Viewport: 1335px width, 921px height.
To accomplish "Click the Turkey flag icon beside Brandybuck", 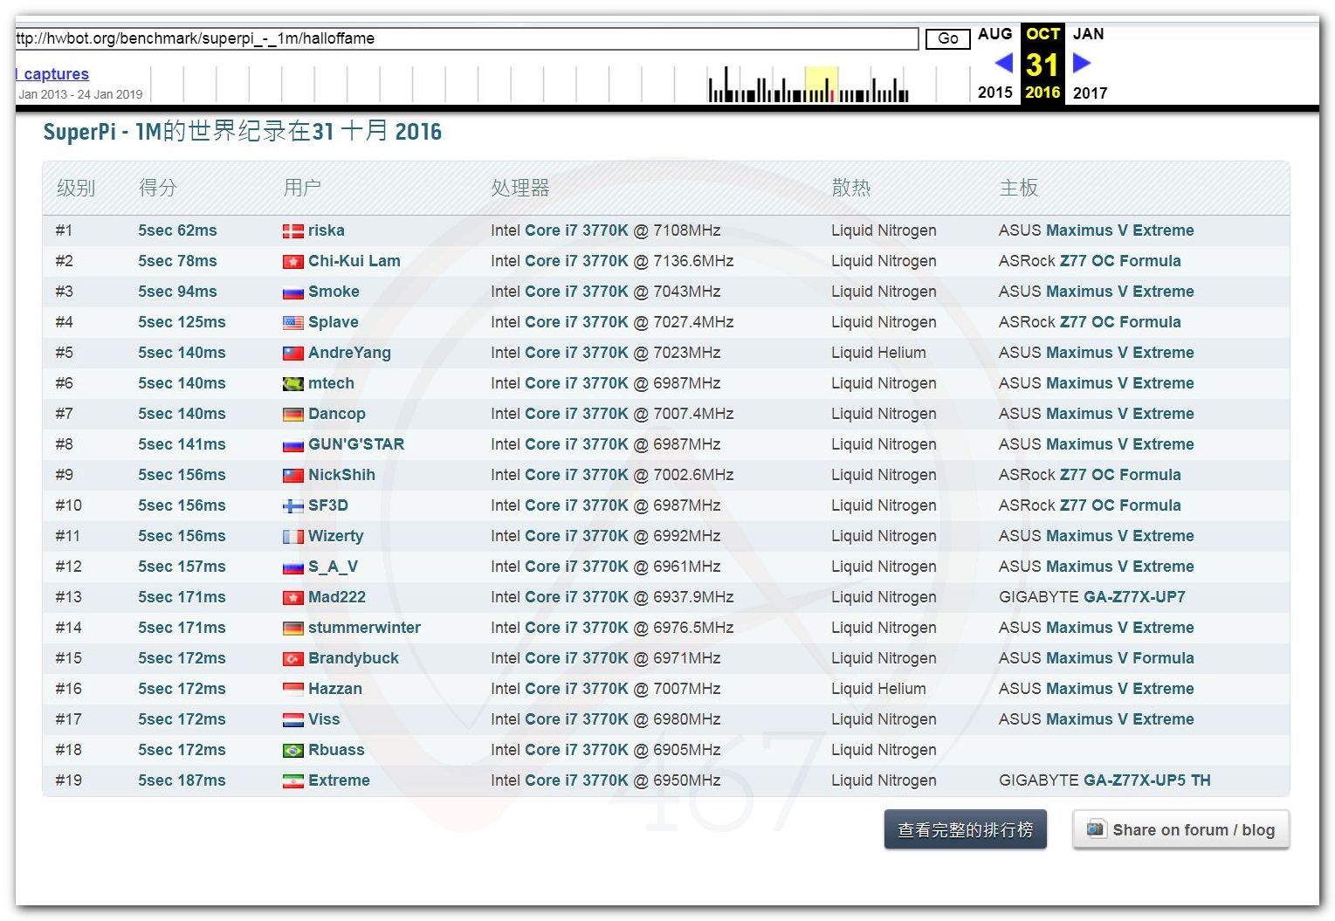I will [292, 659].
